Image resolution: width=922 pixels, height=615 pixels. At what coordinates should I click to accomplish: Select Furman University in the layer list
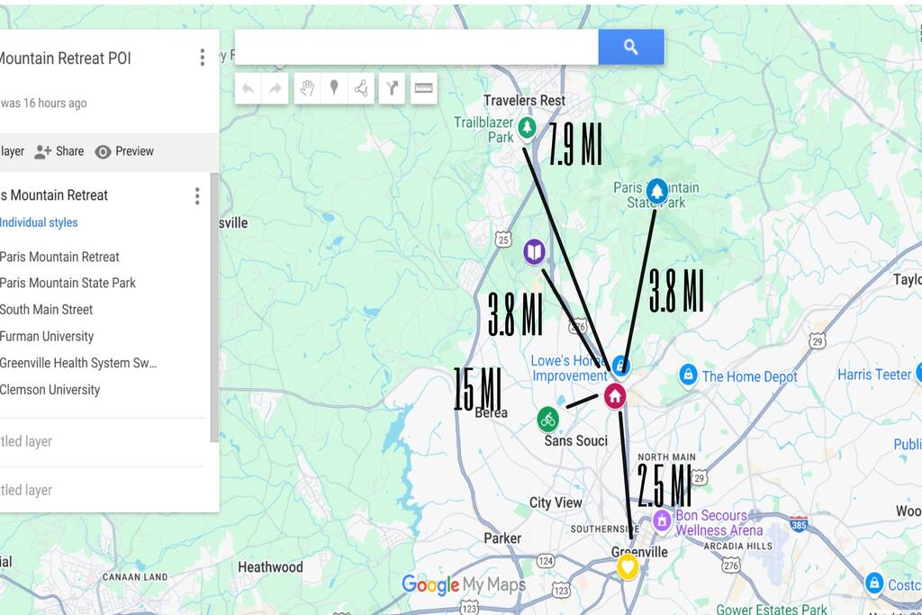pos(47,336)
